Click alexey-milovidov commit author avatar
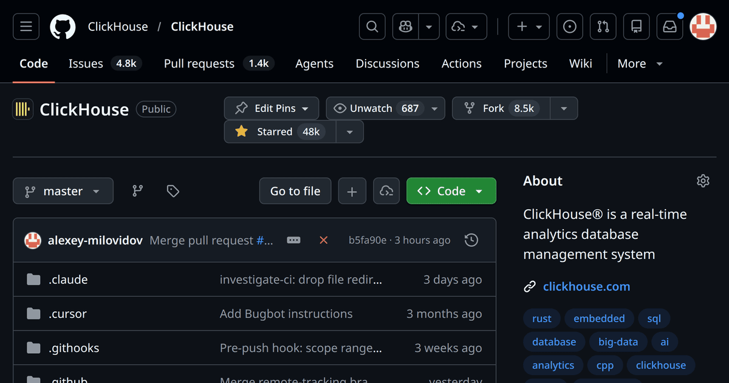This screenshot has width=729, height=383. pyautogui.click(x=33, y=240)
